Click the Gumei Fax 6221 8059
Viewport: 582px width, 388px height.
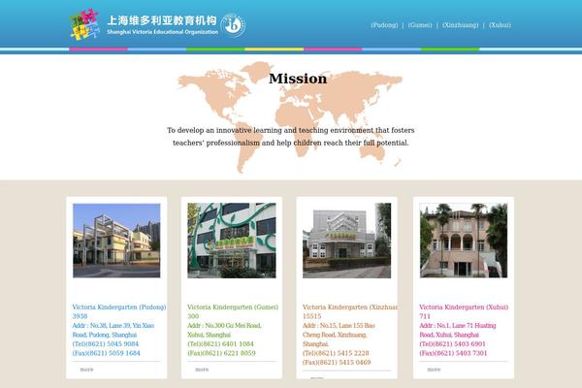pyautogui.click(x=221, y=353)
